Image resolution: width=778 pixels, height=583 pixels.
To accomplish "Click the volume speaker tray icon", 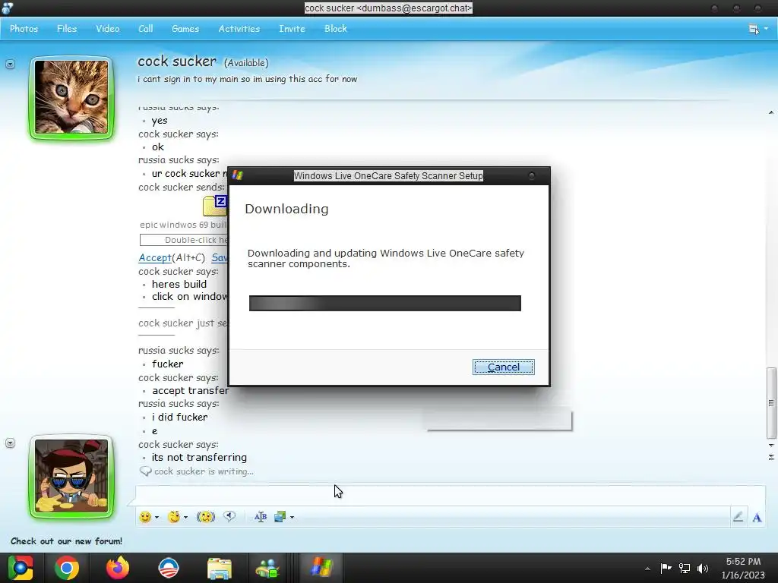I will (x=703, y=568).
